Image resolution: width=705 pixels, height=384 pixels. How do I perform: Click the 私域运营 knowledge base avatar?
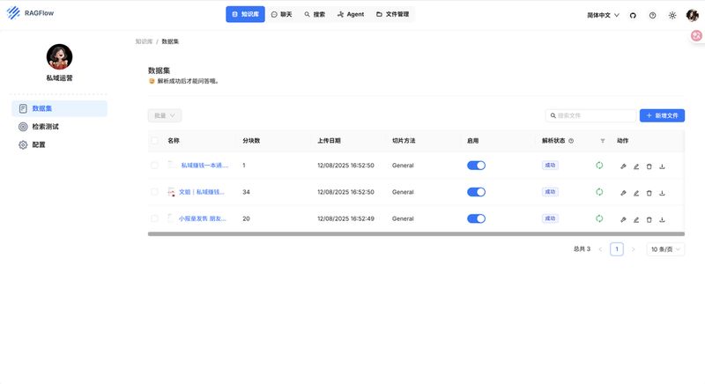tap(59, 57)
